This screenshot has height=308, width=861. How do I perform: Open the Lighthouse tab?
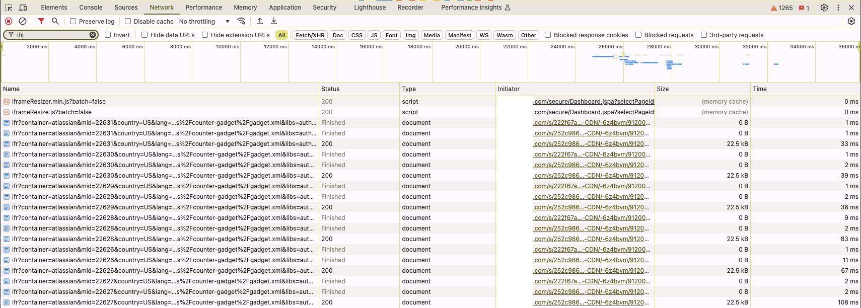(370, 8)
